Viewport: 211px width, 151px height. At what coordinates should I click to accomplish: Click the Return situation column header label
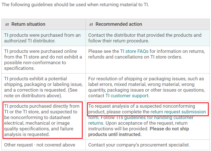pyautogui.click(x=28, y=24)
